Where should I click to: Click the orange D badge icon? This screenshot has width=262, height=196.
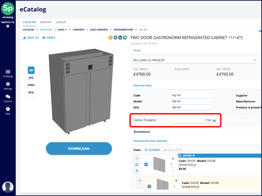coord(111,38)
